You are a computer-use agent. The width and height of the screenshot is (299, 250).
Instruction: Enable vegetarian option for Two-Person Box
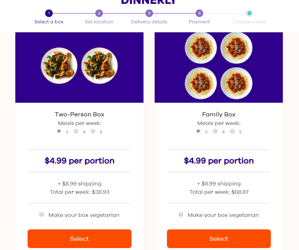(41, 214)
